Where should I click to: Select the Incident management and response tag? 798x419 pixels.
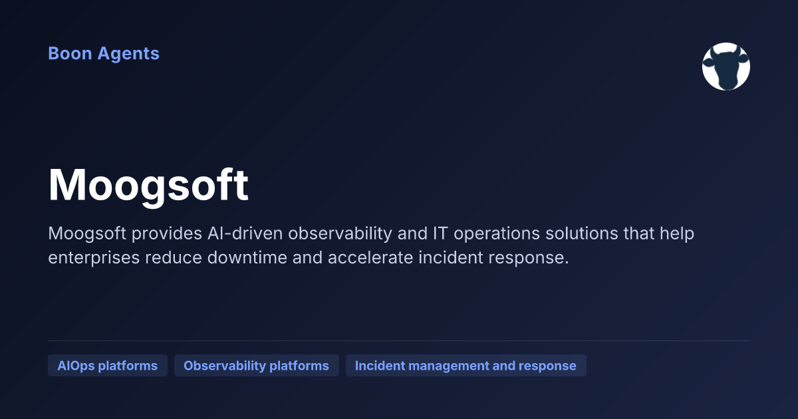[465, 366]
